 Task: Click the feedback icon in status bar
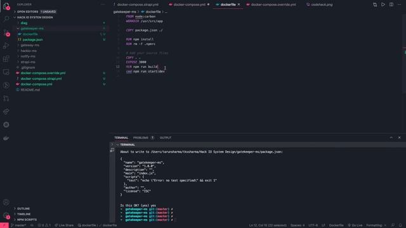coord(393,225)
